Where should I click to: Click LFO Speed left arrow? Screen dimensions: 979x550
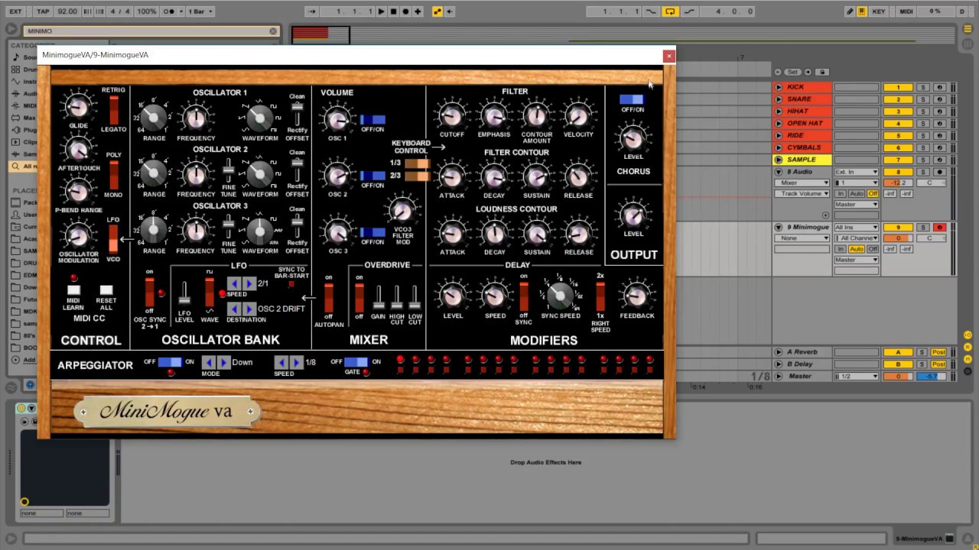click(x=235, y=283)
